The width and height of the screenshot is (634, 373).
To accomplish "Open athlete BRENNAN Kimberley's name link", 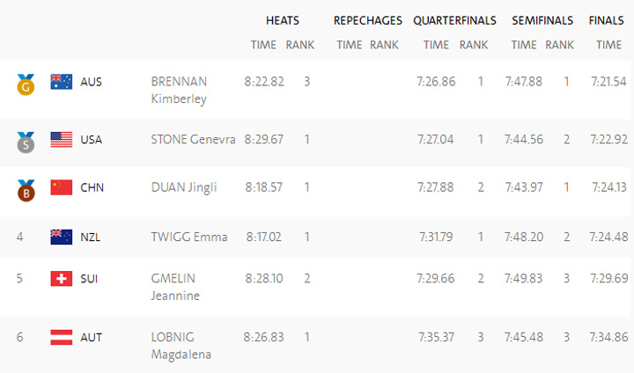I will pos(180,90).
